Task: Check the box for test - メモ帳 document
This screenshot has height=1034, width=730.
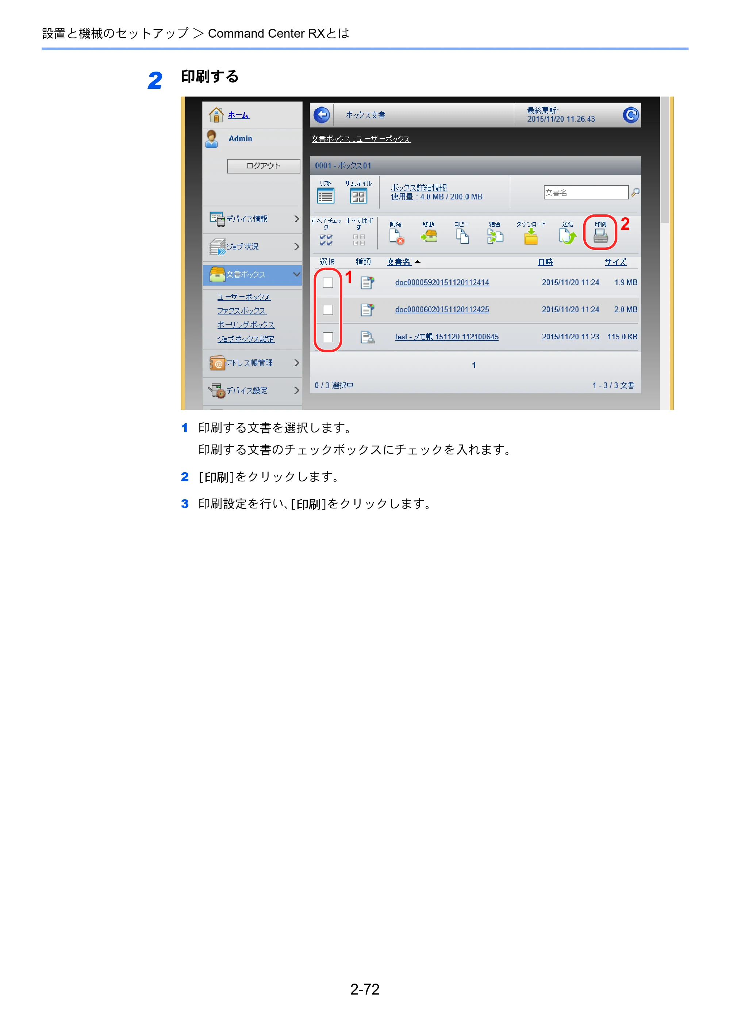Action: pos(328,337)
